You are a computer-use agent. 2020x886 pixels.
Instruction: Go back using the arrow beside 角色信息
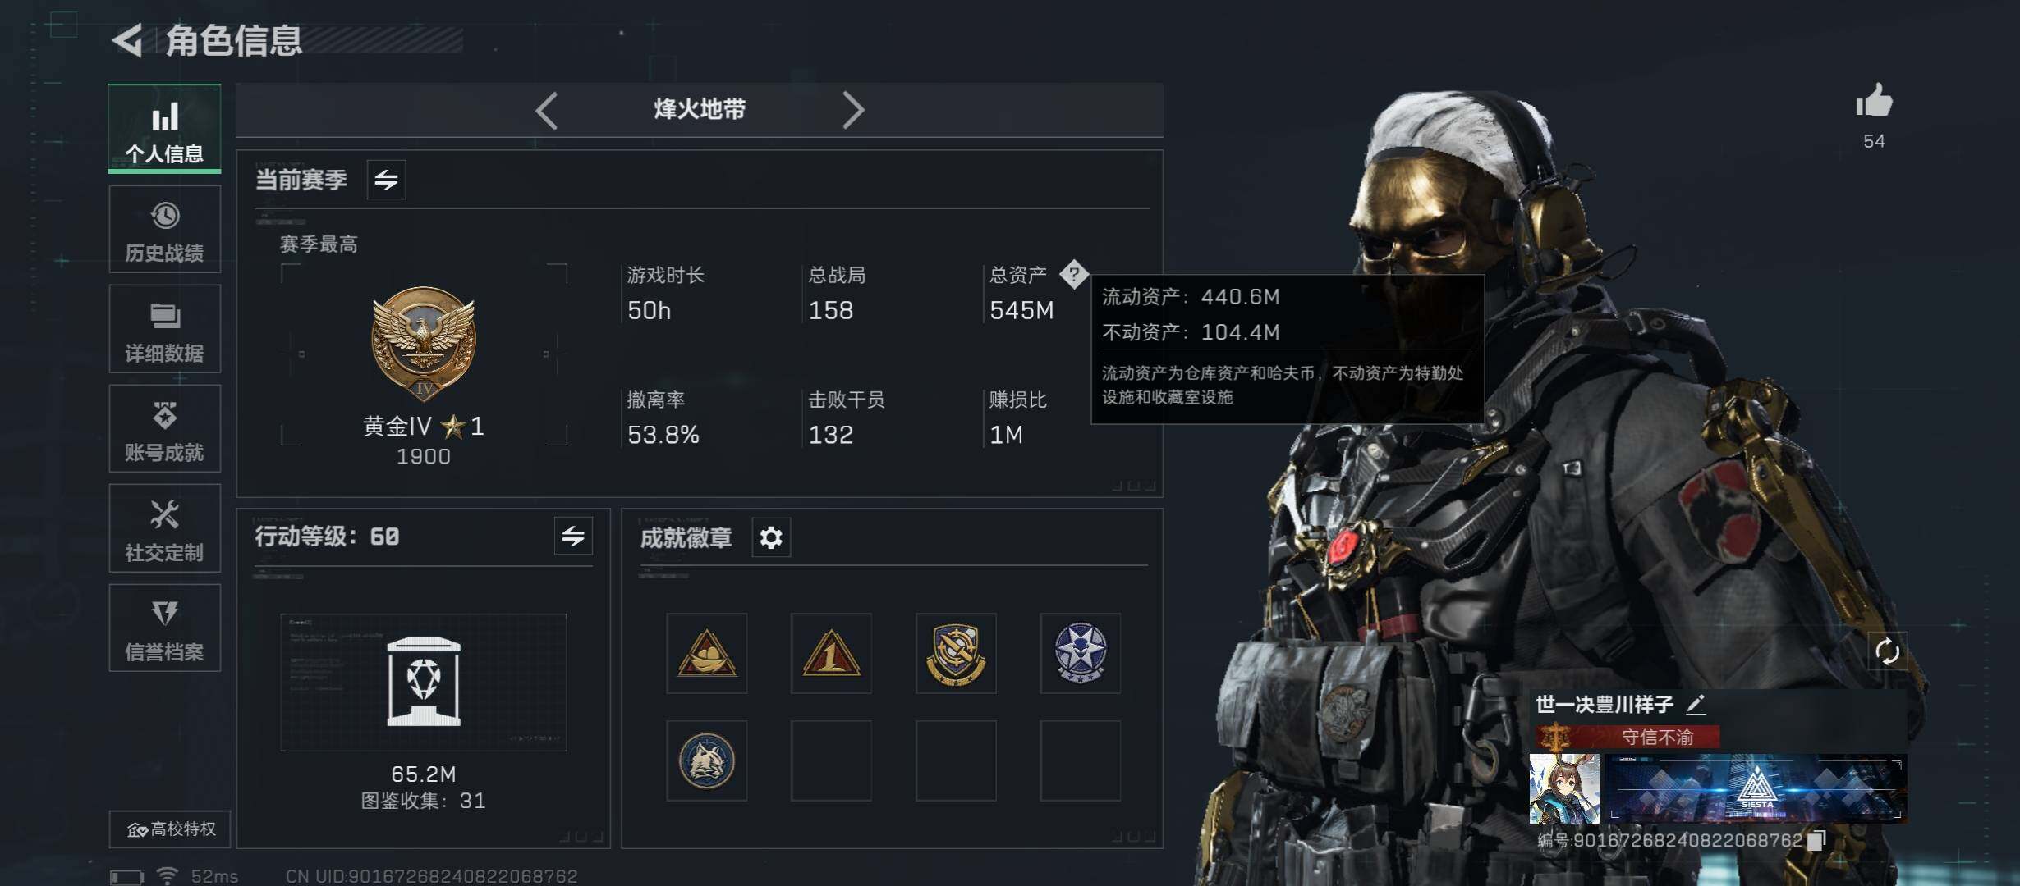point(127,40)
